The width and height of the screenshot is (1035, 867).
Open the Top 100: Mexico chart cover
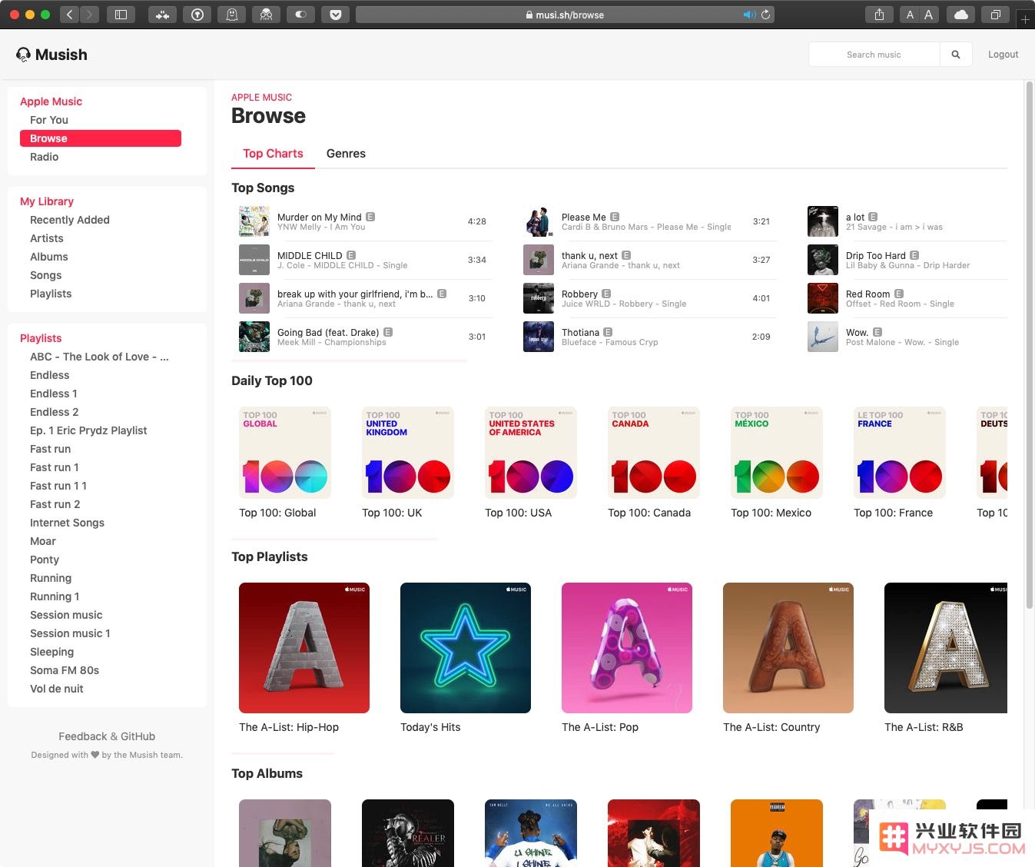[x=777, y=453]
